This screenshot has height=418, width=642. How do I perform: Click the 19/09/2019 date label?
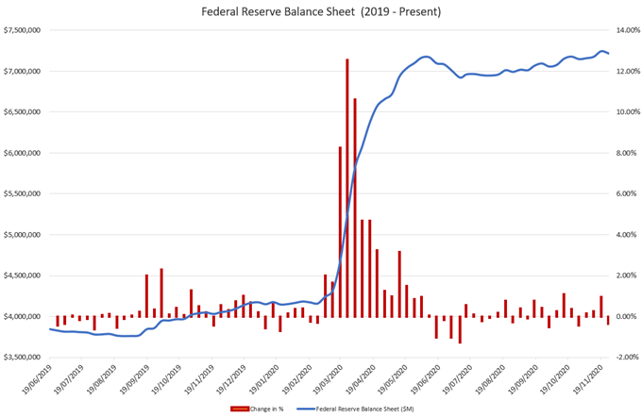point(134,379)
